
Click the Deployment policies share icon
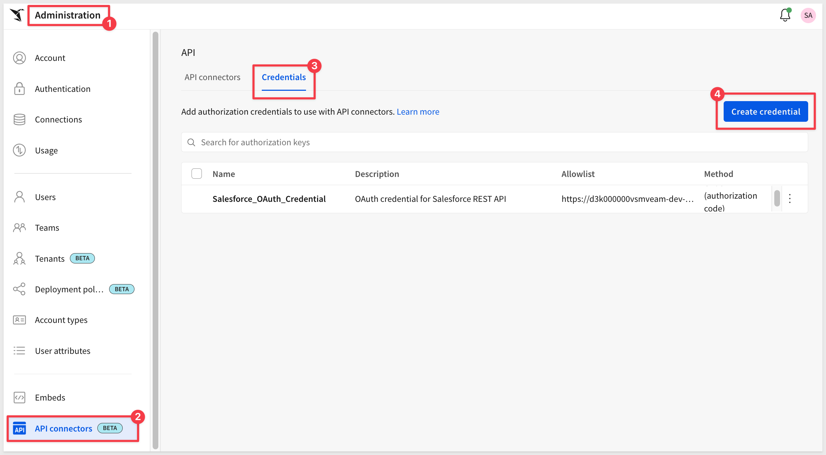[19, 289]
